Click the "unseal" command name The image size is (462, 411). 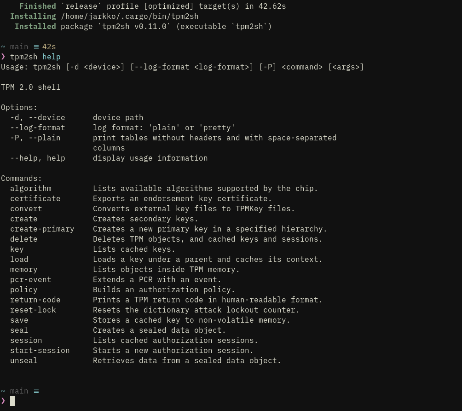pos(23,360)
